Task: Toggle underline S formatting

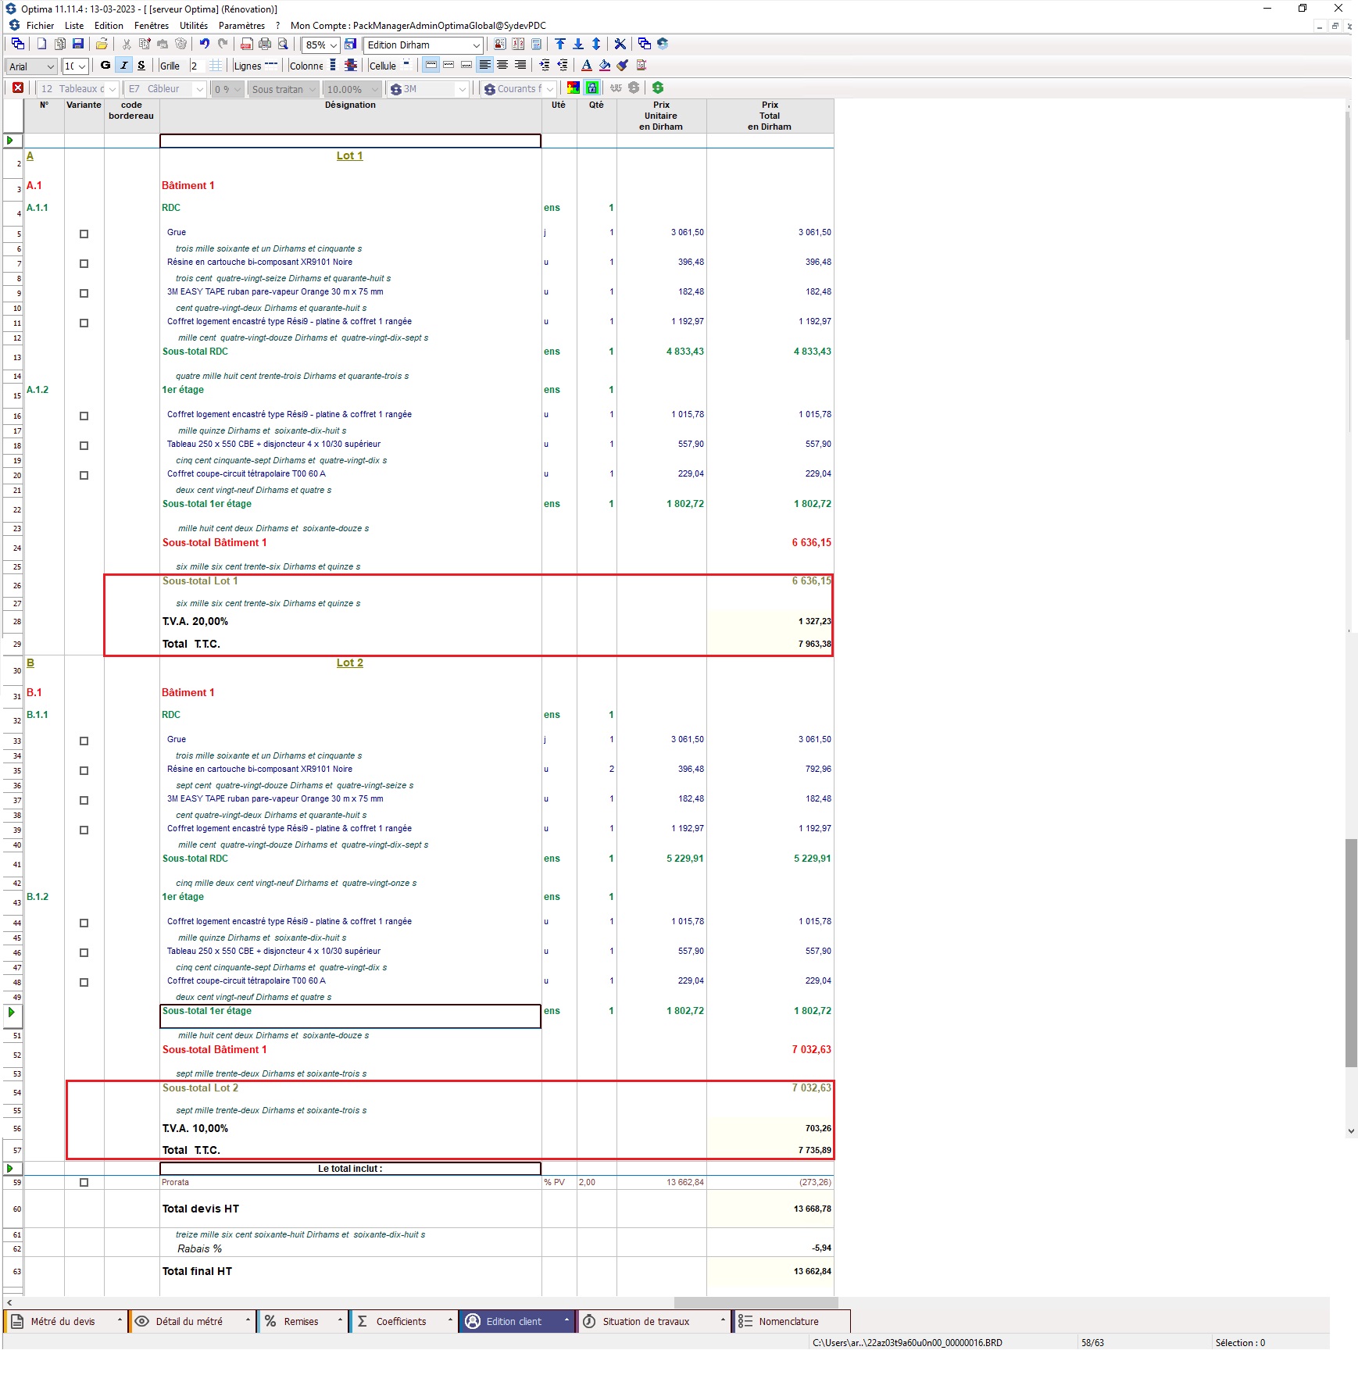Action: pyautogui.click(x=141, y=66)
